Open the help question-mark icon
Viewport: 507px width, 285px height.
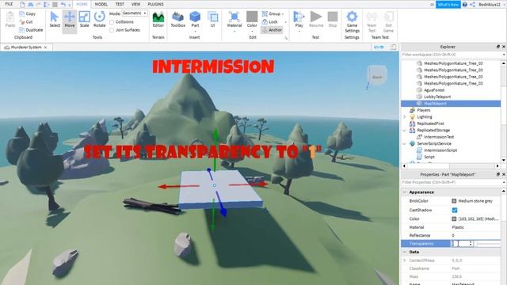pos(465,4)
